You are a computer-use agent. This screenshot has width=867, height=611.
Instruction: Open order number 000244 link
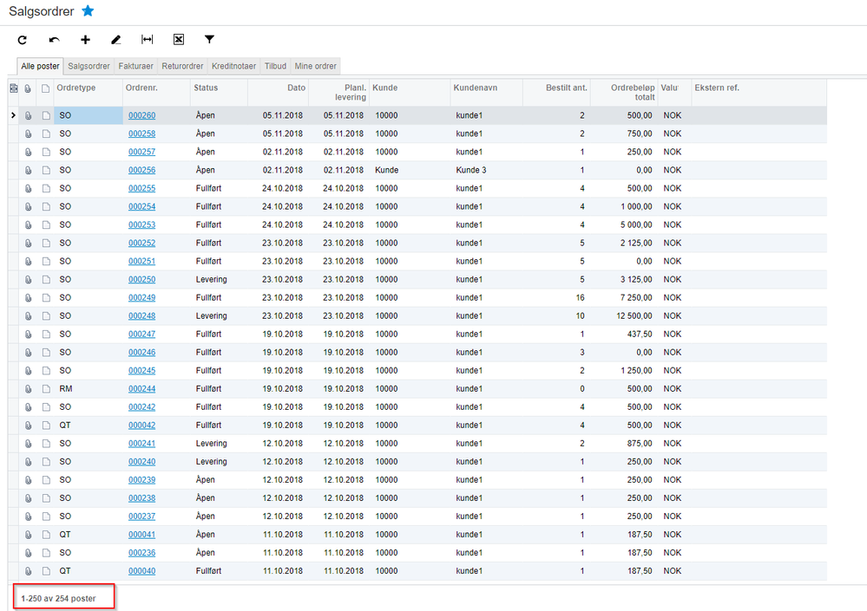(x=141, y=389)
